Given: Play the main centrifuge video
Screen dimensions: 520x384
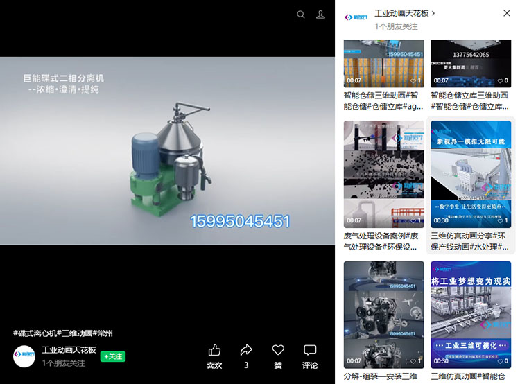Looking at the screenshot, I should [168, 151].
